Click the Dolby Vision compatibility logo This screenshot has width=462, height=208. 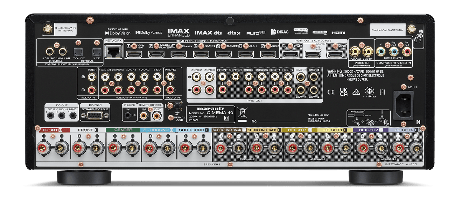pos(118,32)
